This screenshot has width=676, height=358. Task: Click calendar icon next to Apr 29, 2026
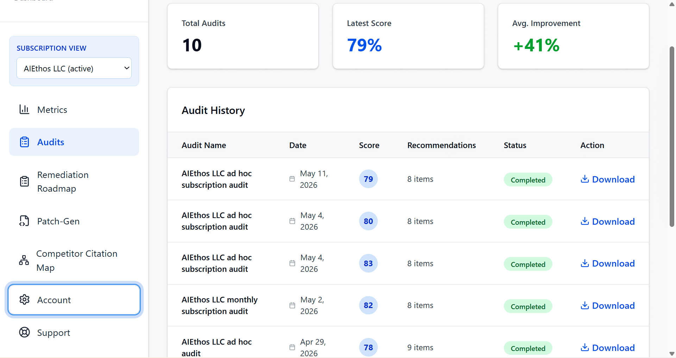tap(292, 347)
